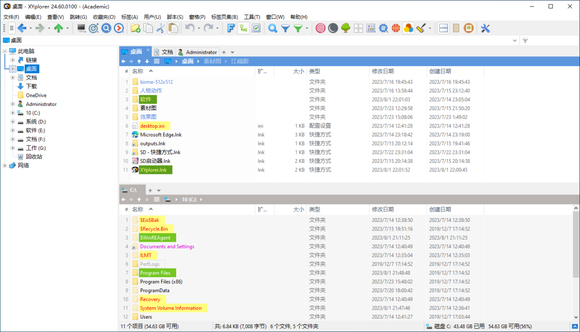The width and height of the screenshot is (580, 332).
Task: Click the blue Back arrow in toolbar
Action: [x=21, y=28]
